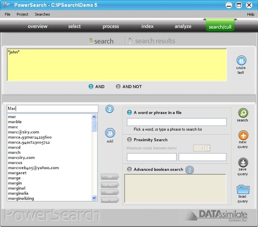
Task: Switch to the analyze tab
Action: [183, 26]
